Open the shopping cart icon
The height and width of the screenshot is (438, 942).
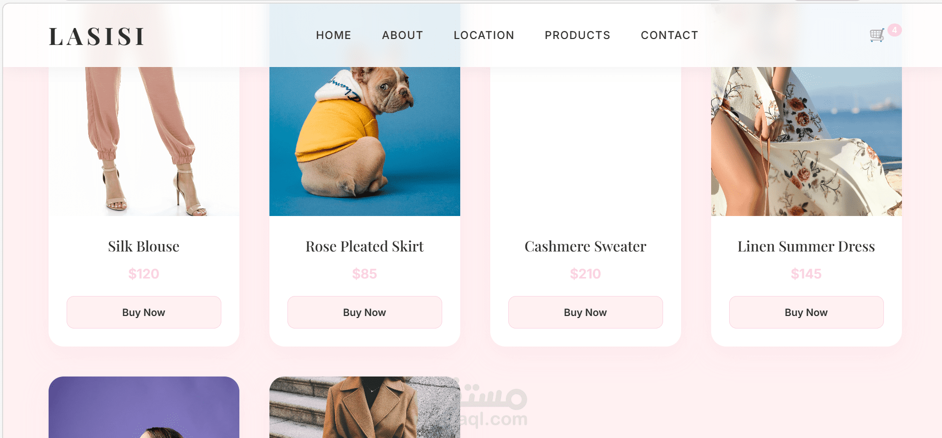[x=877, y=35]
